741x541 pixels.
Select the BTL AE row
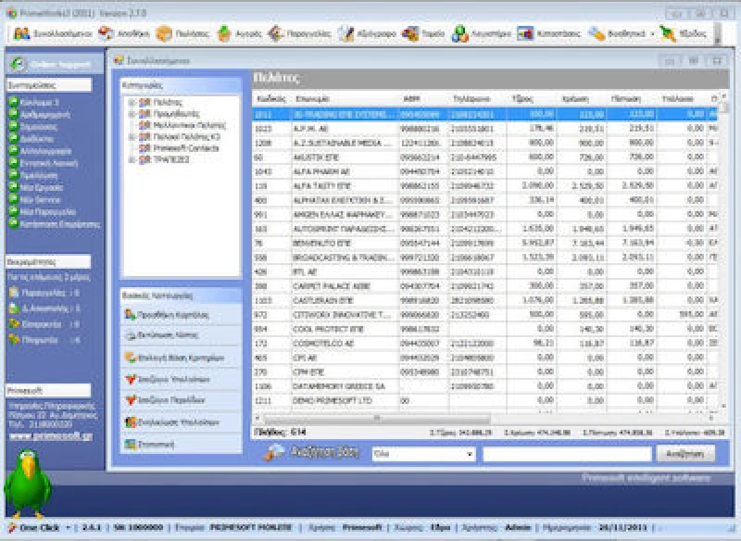tap(485, 271)
